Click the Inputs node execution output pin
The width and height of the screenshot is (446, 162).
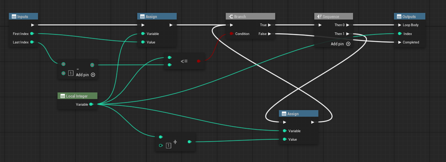click(x=32, y=25)
